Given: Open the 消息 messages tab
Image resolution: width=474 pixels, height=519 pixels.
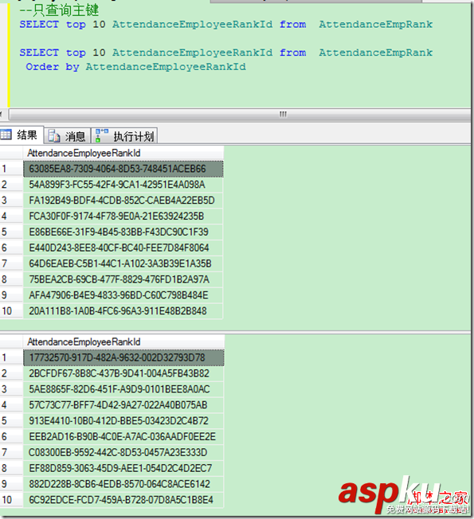Looking at the screenshot, I should pos(67,136).
